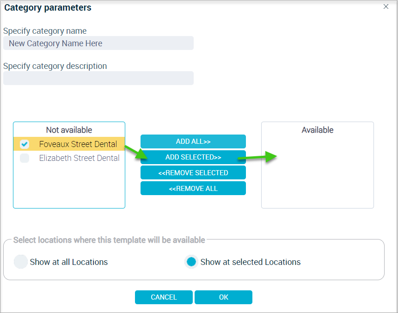Screen dimensions: 398x313
Task: Click the <<REMOVE SELECTED button
Action: point(193,173)
